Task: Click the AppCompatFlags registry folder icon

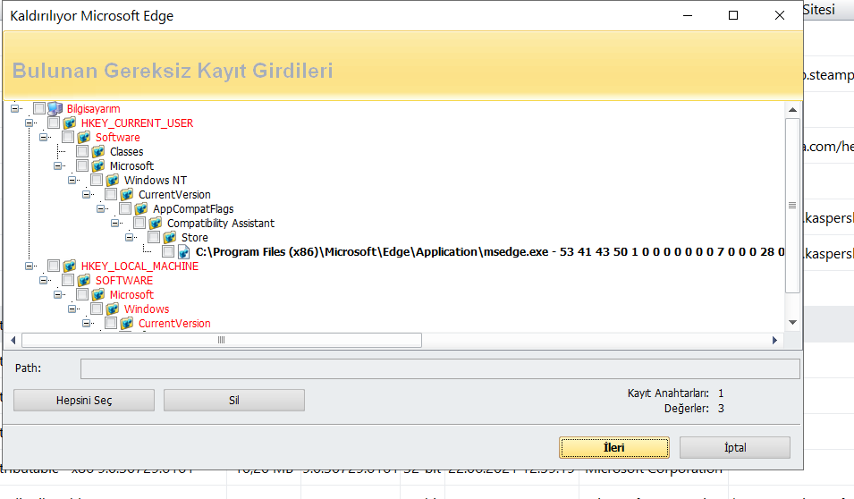Action: (141, 208)
